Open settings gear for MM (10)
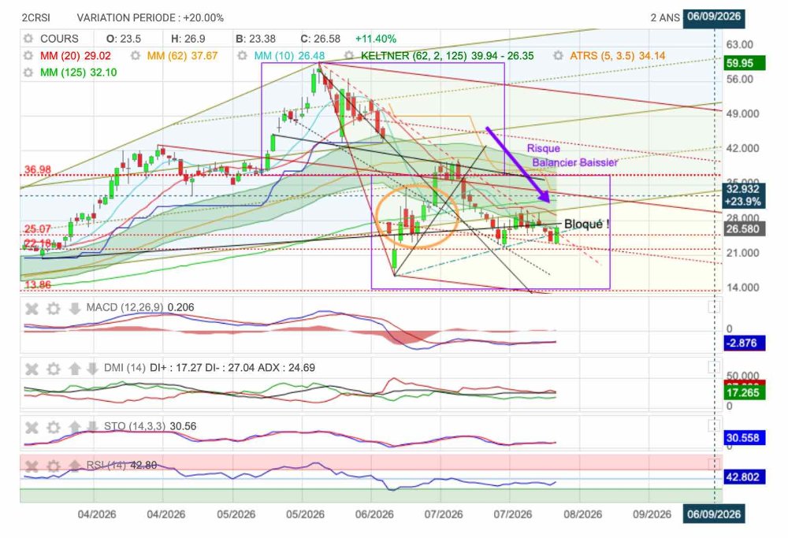 pyautogui.click(x=242, y=56)
